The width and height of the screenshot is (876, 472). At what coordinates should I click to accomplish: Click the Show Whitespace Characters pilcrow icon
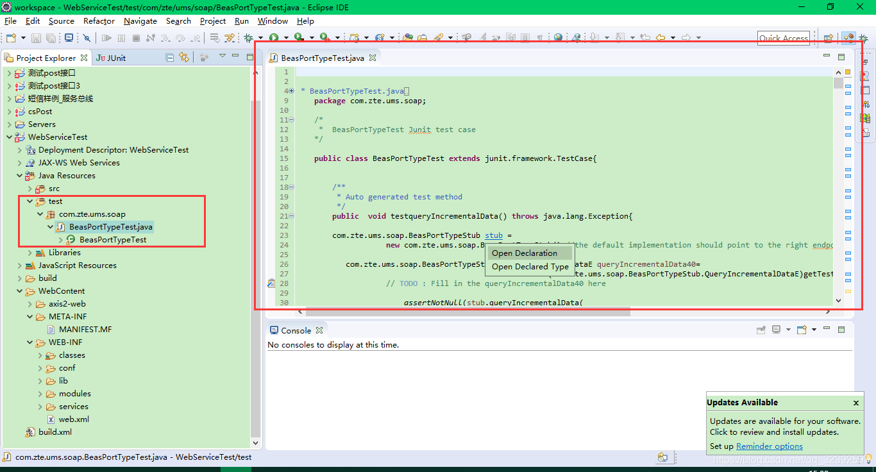(x=540, y=38)
